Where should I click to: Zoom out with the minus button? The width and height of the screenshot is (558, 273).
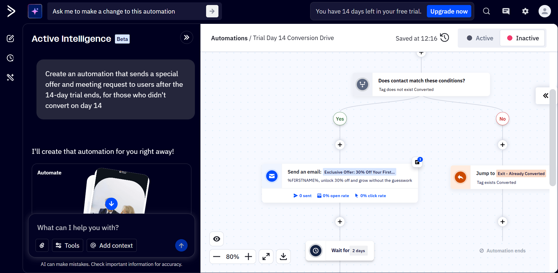click(x=217, y=257)
